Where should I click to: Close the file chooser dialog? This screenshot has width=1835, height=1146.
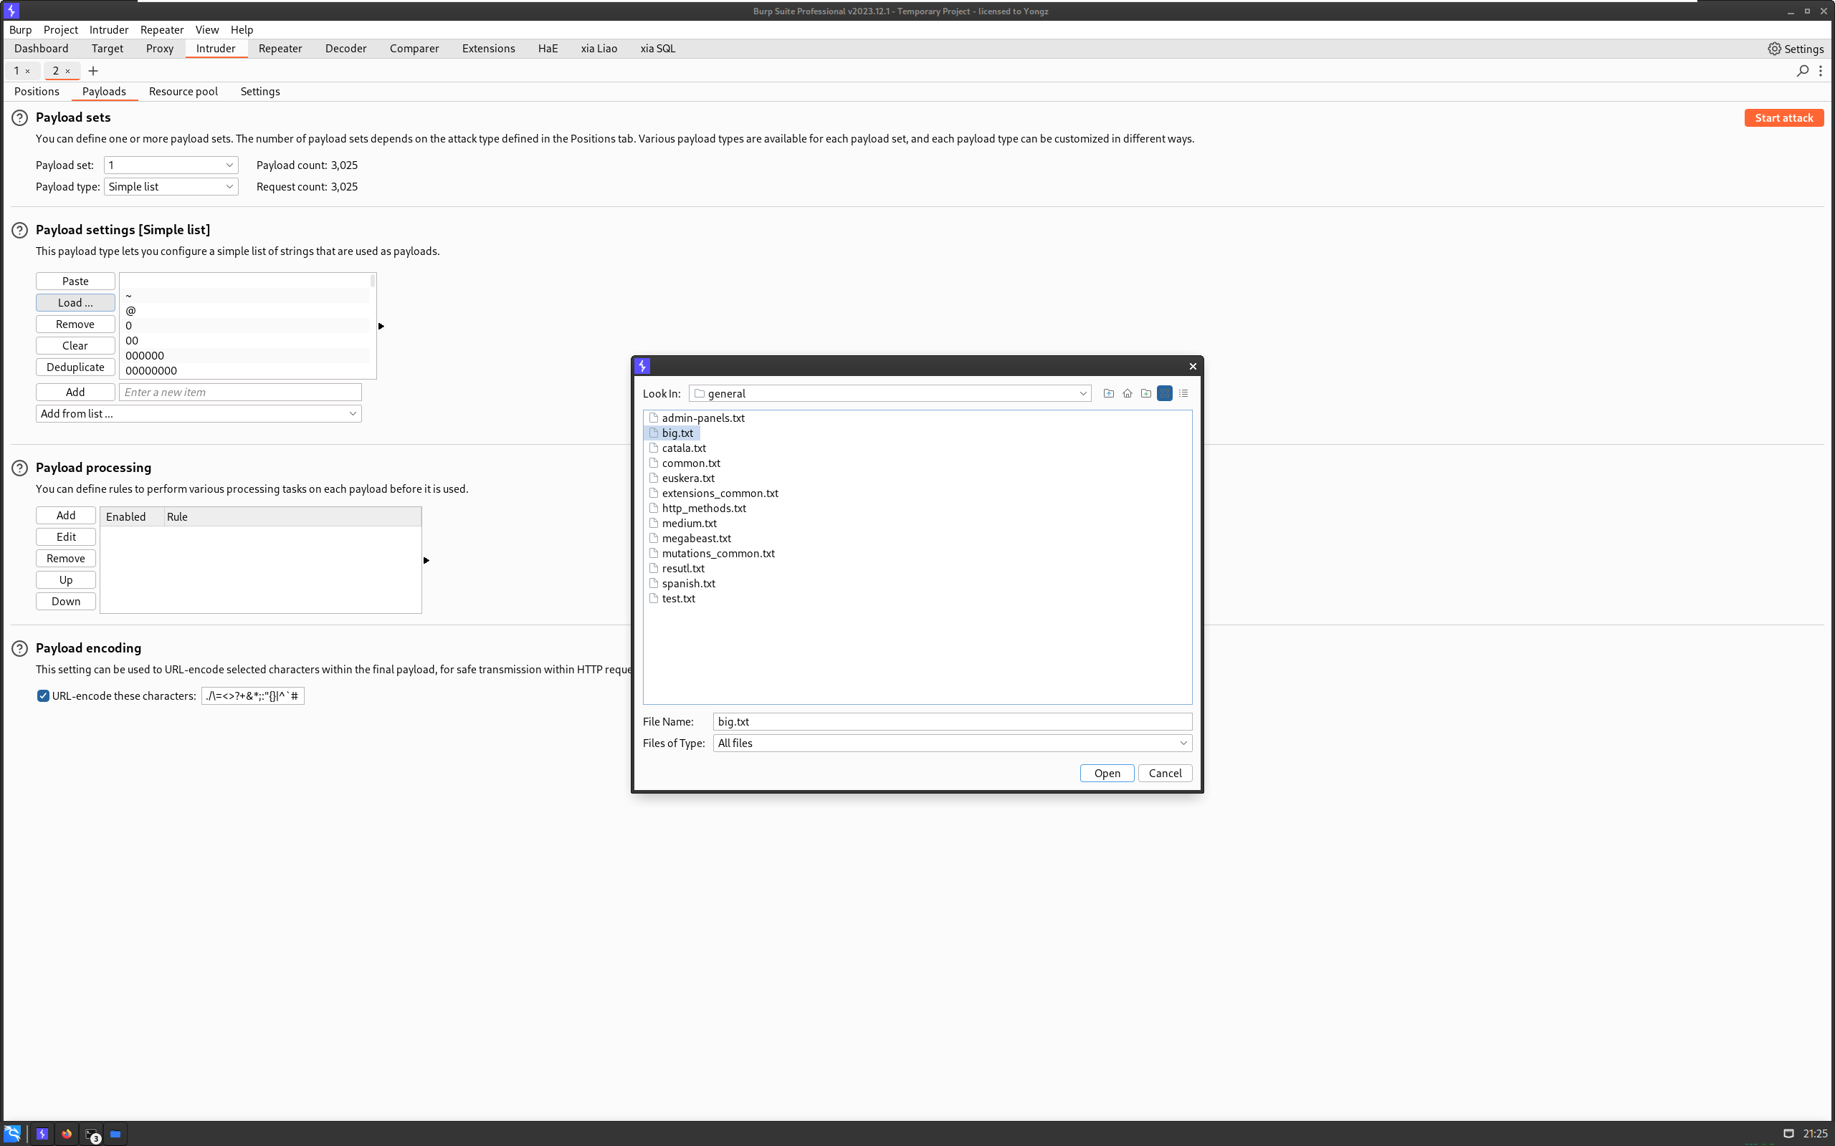[1193, 366]
